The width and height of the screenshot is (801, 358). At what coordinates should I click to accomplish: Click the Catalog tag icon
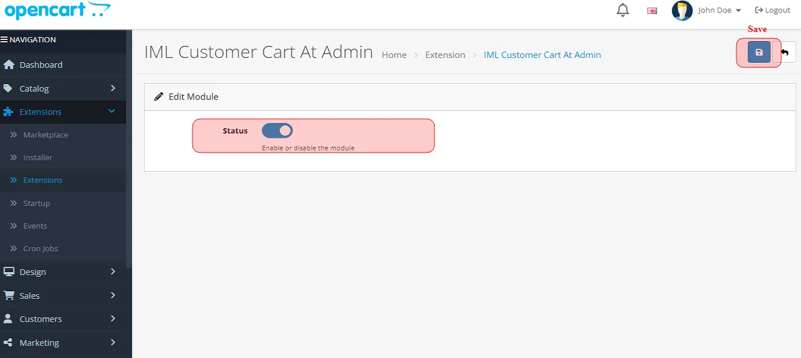click(8, 88)
